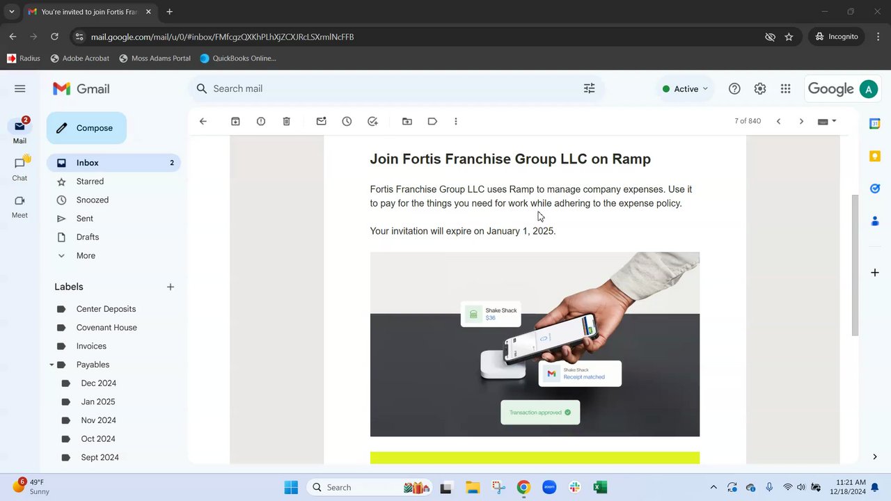Go to the newer email arrow

point(778,121)
